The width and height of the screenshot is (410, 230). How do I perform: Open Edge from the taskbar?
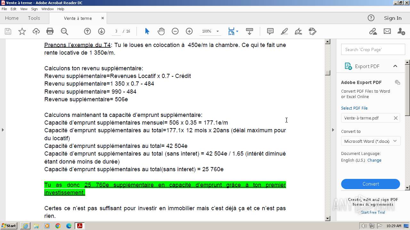[x=69, y=226]
